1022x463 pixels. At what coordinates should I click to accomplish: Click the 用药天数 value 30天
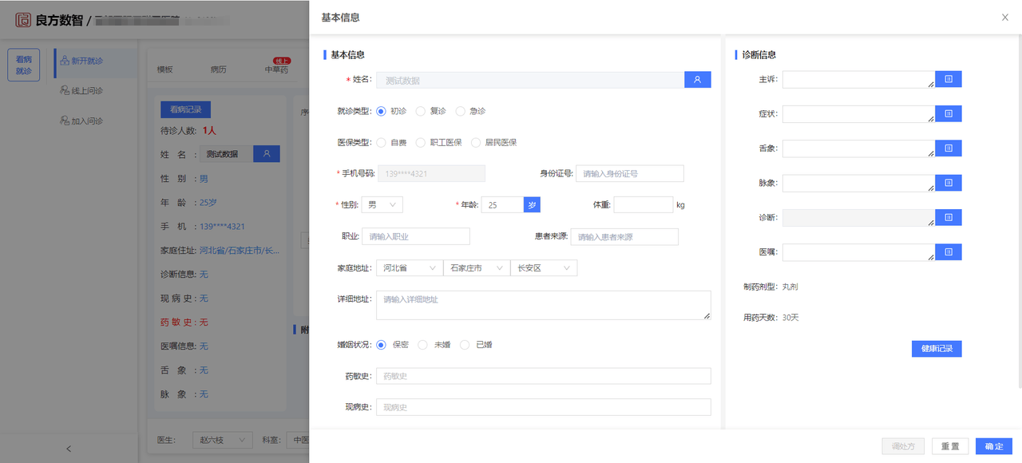[790, 318]
